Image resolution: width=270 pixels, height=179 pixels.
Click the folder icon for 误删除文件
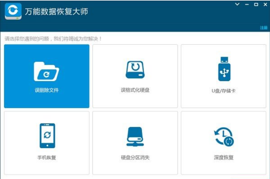(47, 71)
